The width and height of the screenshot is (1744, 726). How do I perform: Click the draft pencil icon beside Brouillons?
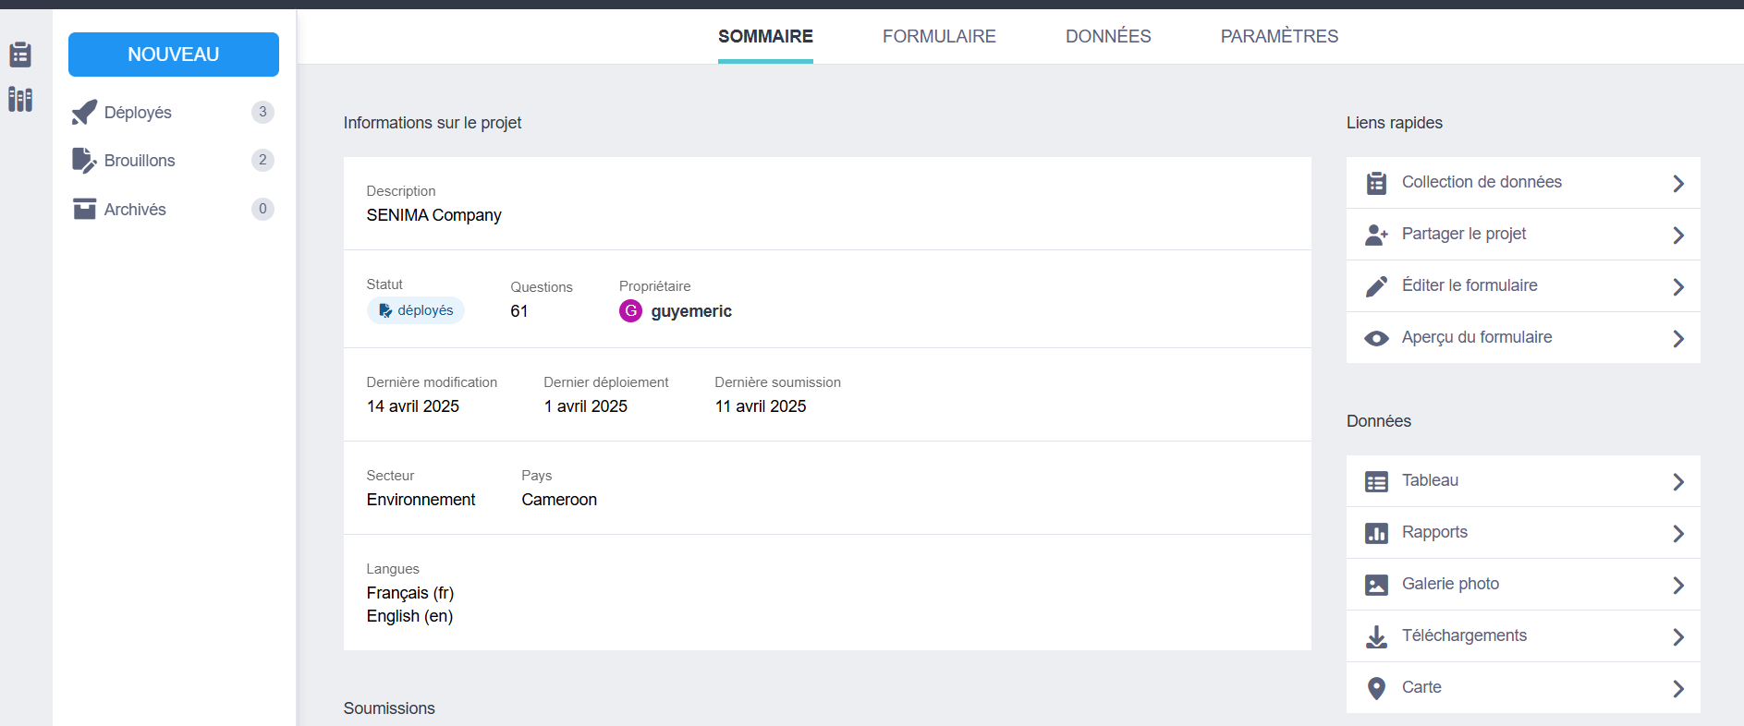84,161
